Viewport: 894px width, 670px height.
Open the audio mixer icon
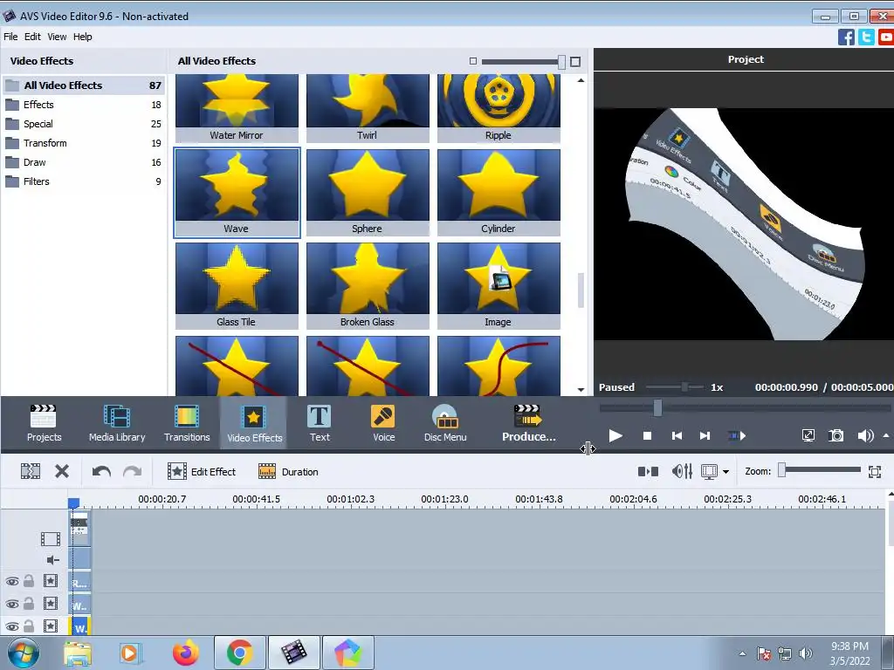[x=682, y=471]
